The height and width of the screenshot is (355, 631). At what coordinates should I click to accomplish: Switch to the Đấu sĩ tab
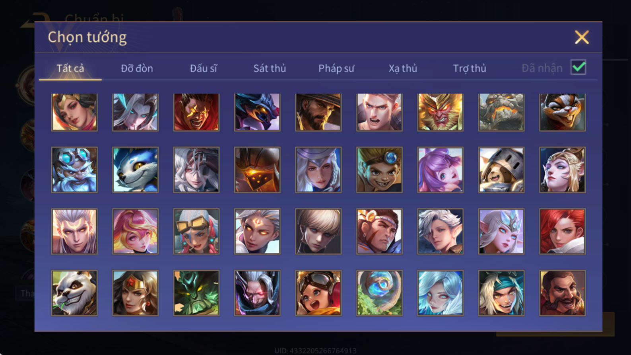203,68
